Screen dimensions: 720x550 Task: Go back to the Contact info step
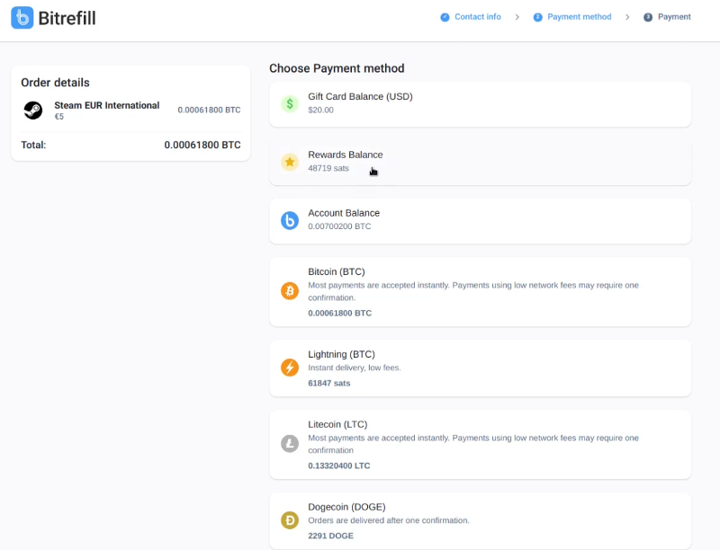click(471, 17)
